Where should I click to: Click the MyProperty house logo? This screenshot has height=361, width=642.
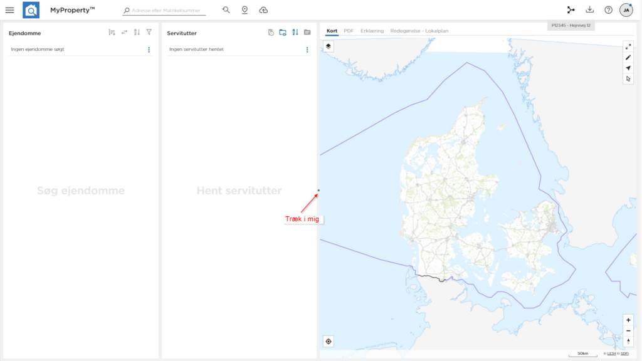pos(31,10)
